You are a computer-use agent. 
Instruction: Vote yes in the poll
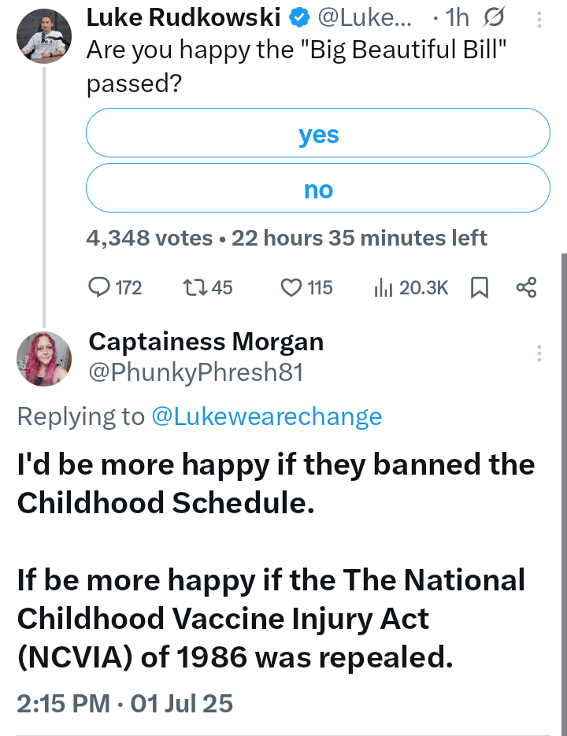317,135
